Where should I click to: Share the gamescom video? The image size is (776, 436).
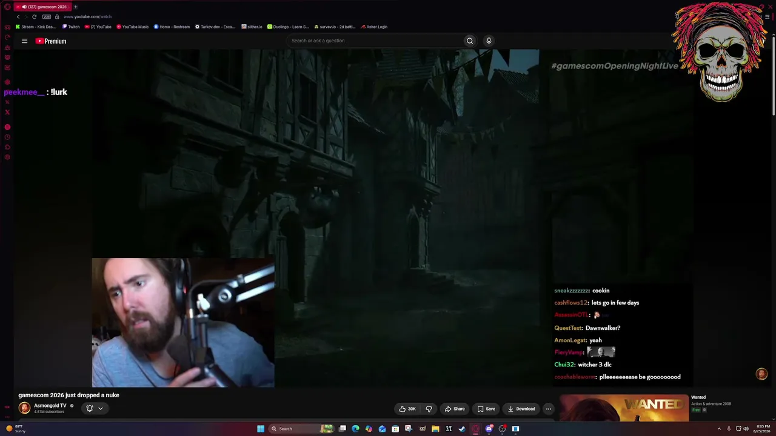coord(455,409)
